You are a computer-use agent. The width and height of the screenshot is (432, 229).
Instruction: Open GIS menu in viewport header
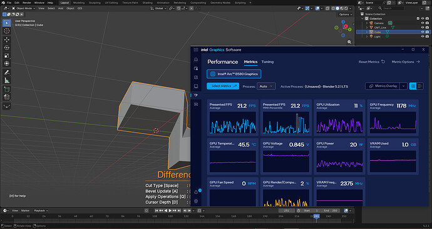80,9
